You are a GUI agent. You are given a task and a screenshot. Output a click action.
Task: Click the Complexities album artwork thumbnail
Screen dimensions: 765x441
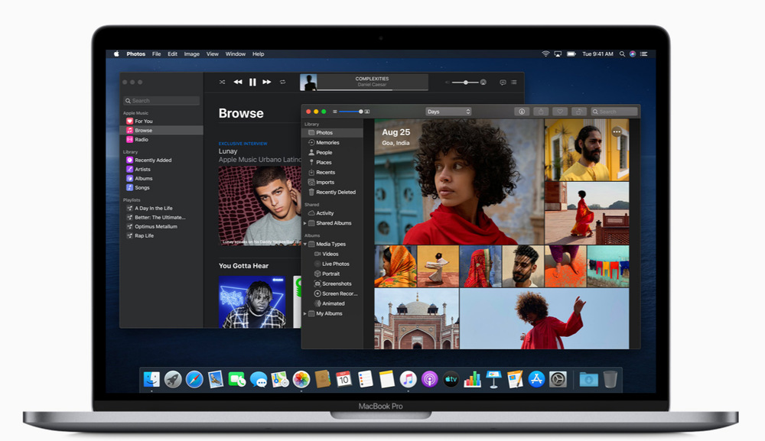[308, 83]
